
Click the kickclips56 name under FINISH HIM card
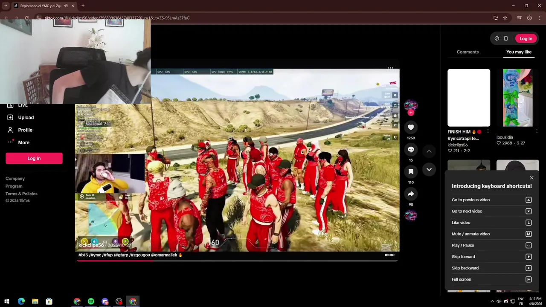click(x=458, y=145)
